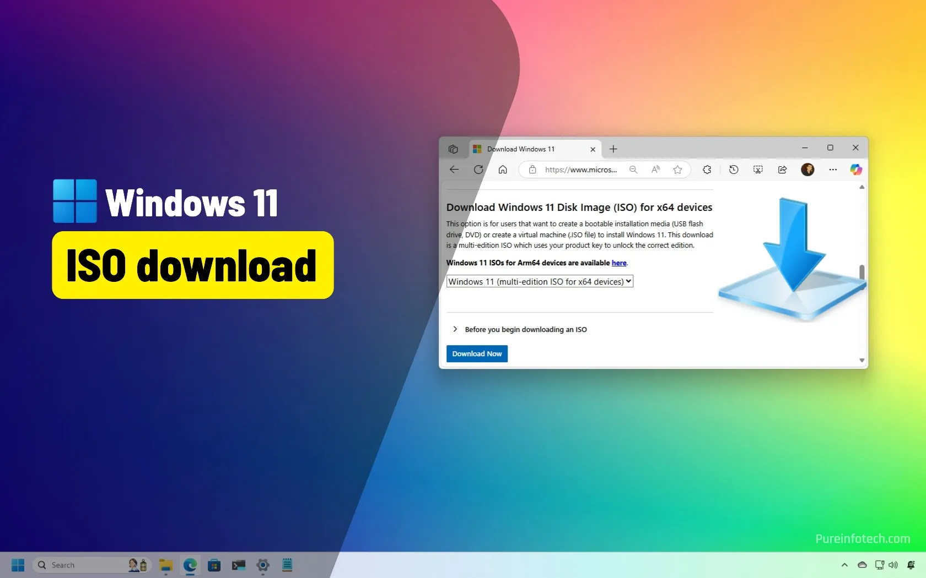Minimize the Edge browser window
This screenshot has width=926, height=578.
[805, 148]
